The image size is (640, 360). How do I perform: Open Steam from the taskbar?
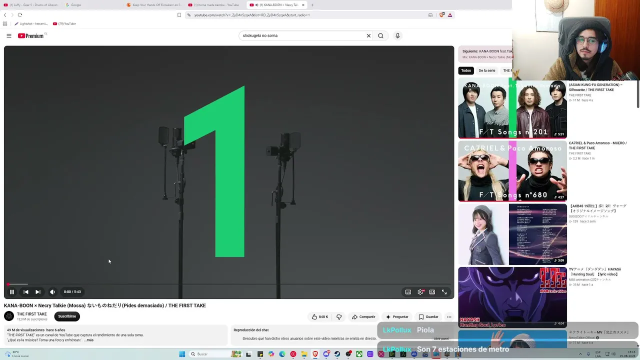[337, 354]
